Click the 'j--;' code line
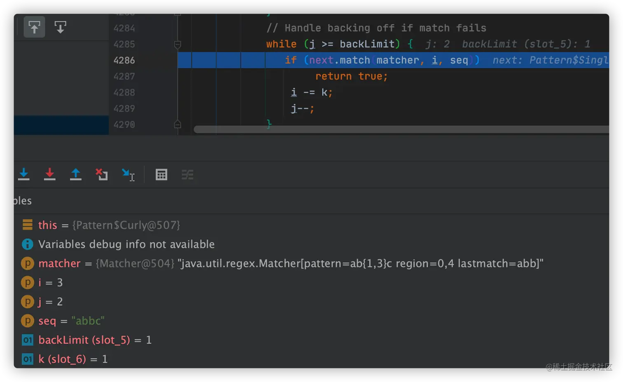Viewport: 623px width, 382px height. click(x=302, y=108)
